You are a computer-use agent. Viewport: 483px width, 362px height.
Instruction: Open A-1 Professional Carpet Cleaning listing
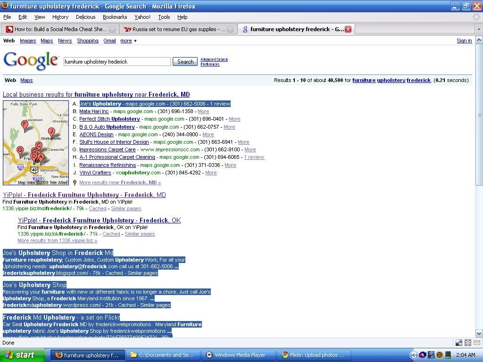click(x=117, y=157)
